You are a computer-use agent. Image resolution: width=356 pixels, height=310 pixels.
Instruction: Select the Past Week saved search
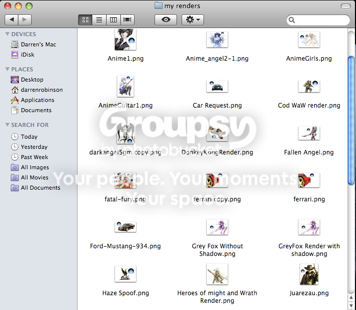30,157
